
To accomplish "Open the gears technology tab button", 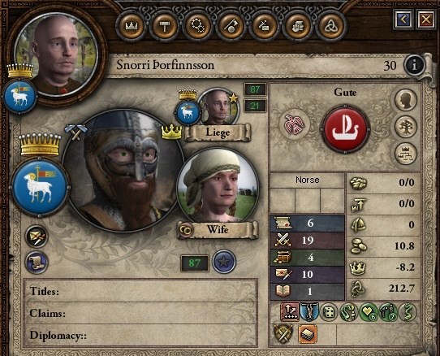I will pyautogui.click(x=198, y=26).
